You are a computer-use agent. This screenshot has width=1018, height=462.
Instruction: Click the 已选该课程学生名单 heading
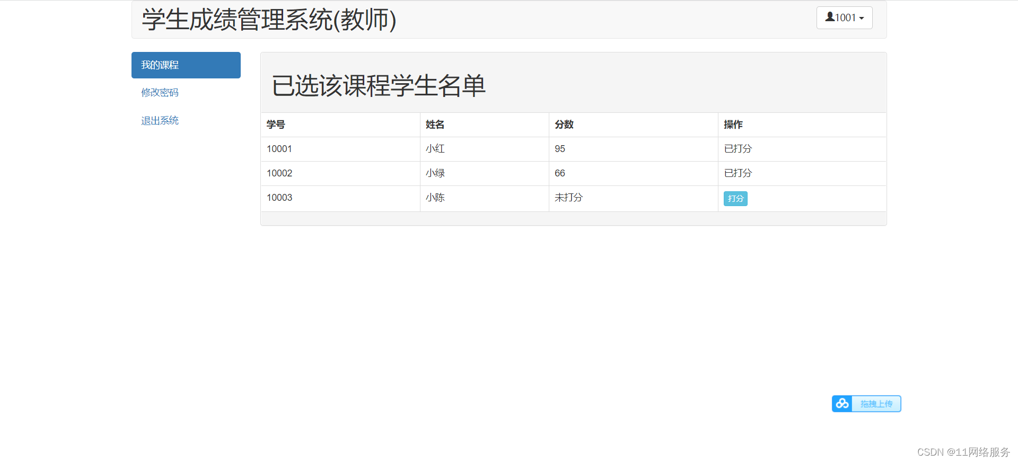pyautogui.click(x=379, y=85)
